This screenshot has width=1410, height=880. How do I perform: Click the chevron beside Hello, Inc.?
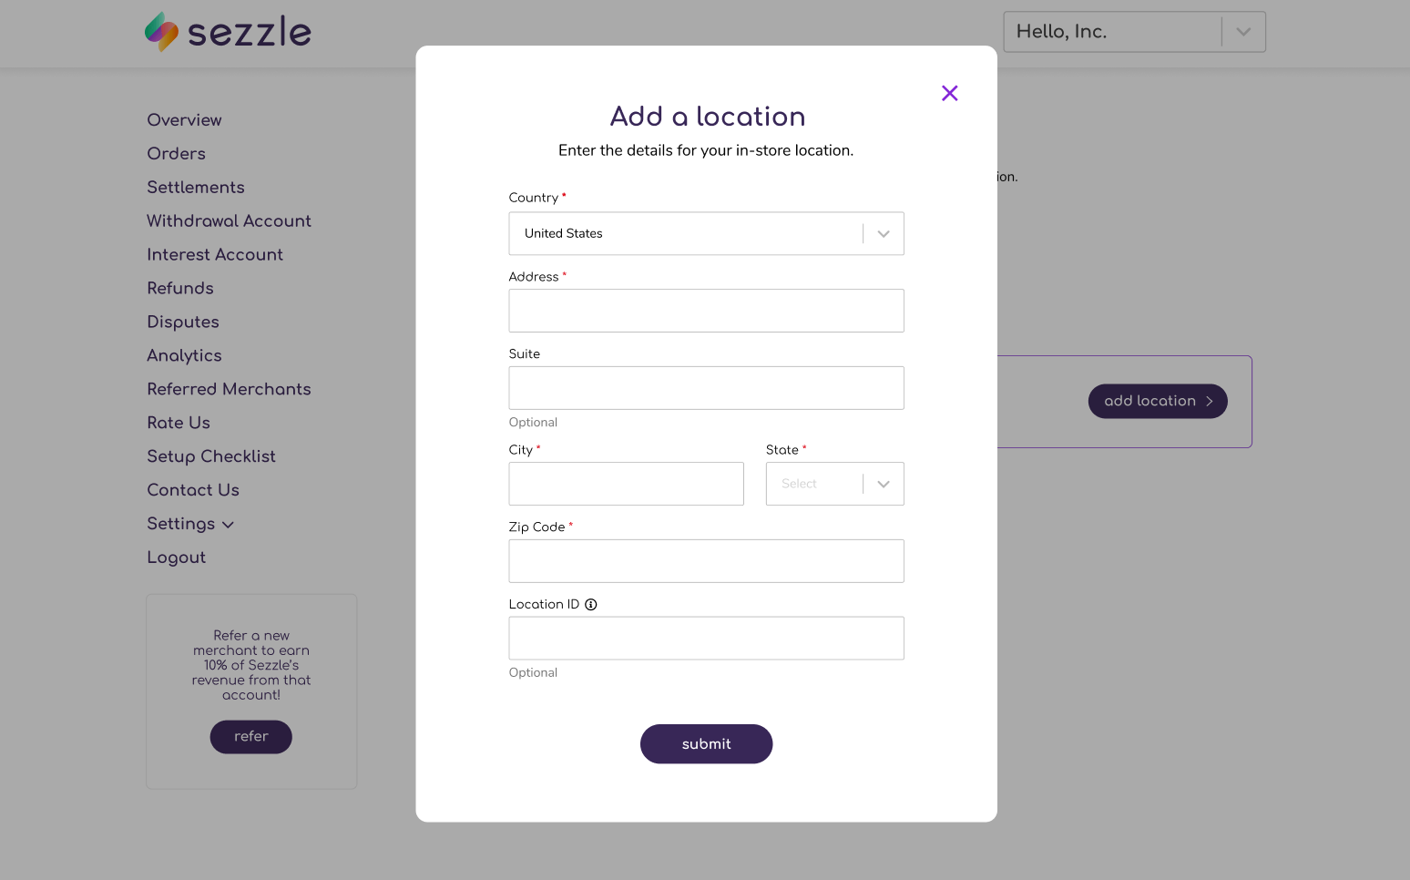1241,32
